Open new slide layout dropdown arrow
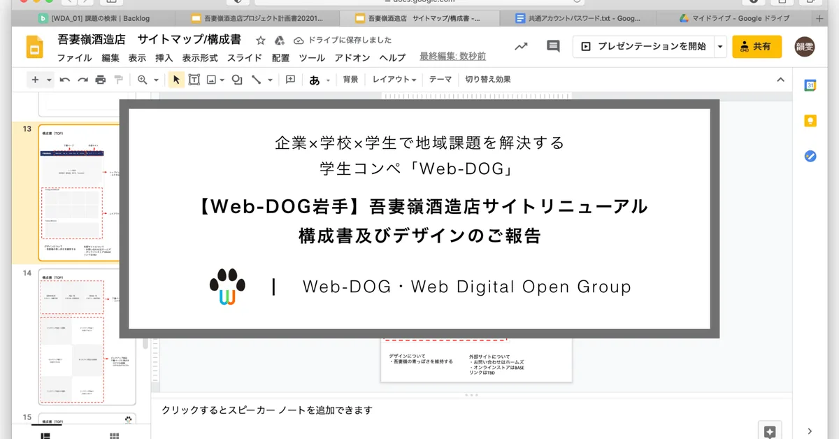 coord(49,80)
